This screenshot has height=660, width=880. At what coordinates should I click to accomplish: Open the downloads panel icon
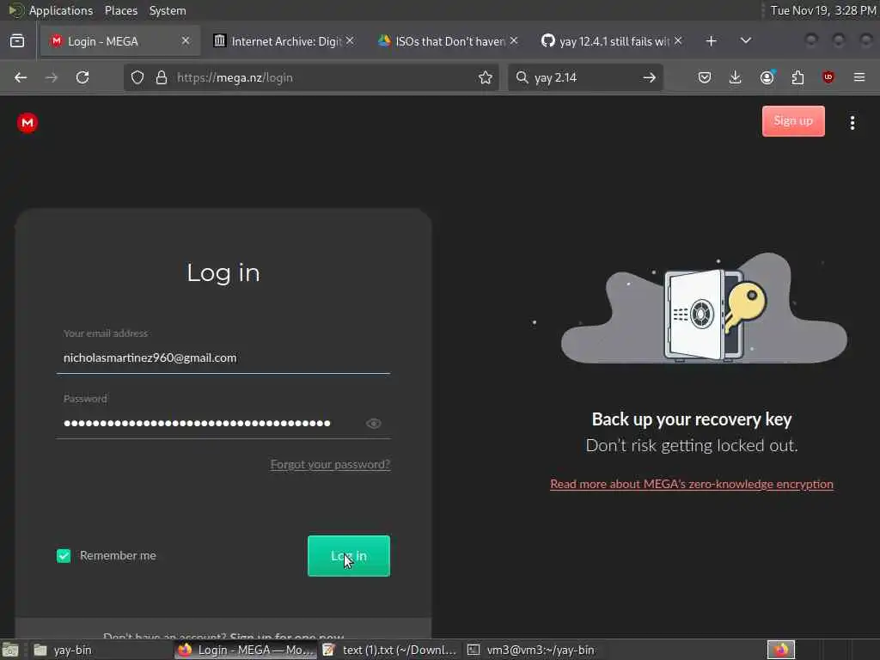pos(736,77)
